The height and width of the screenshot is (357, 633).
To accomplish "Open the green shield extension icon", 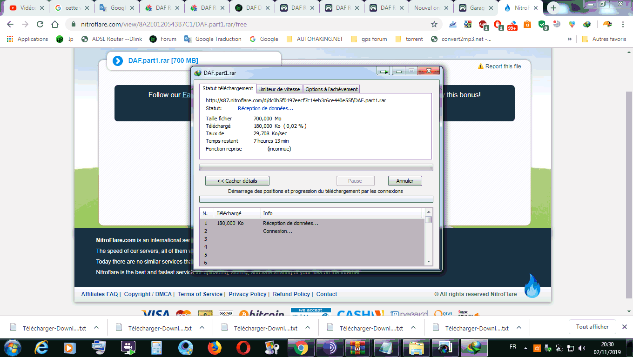I will 543,25.
